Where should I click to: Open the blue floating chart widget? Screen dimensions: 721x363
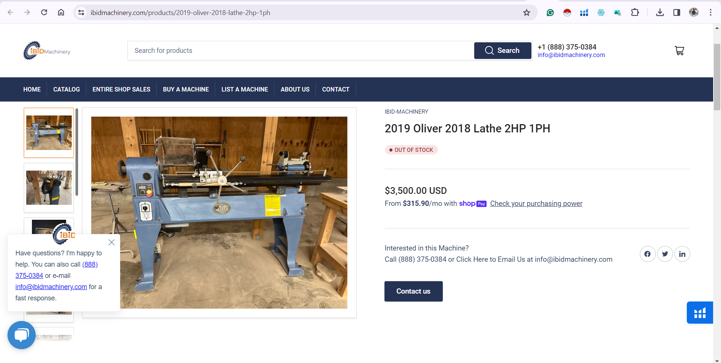(700, 313)
